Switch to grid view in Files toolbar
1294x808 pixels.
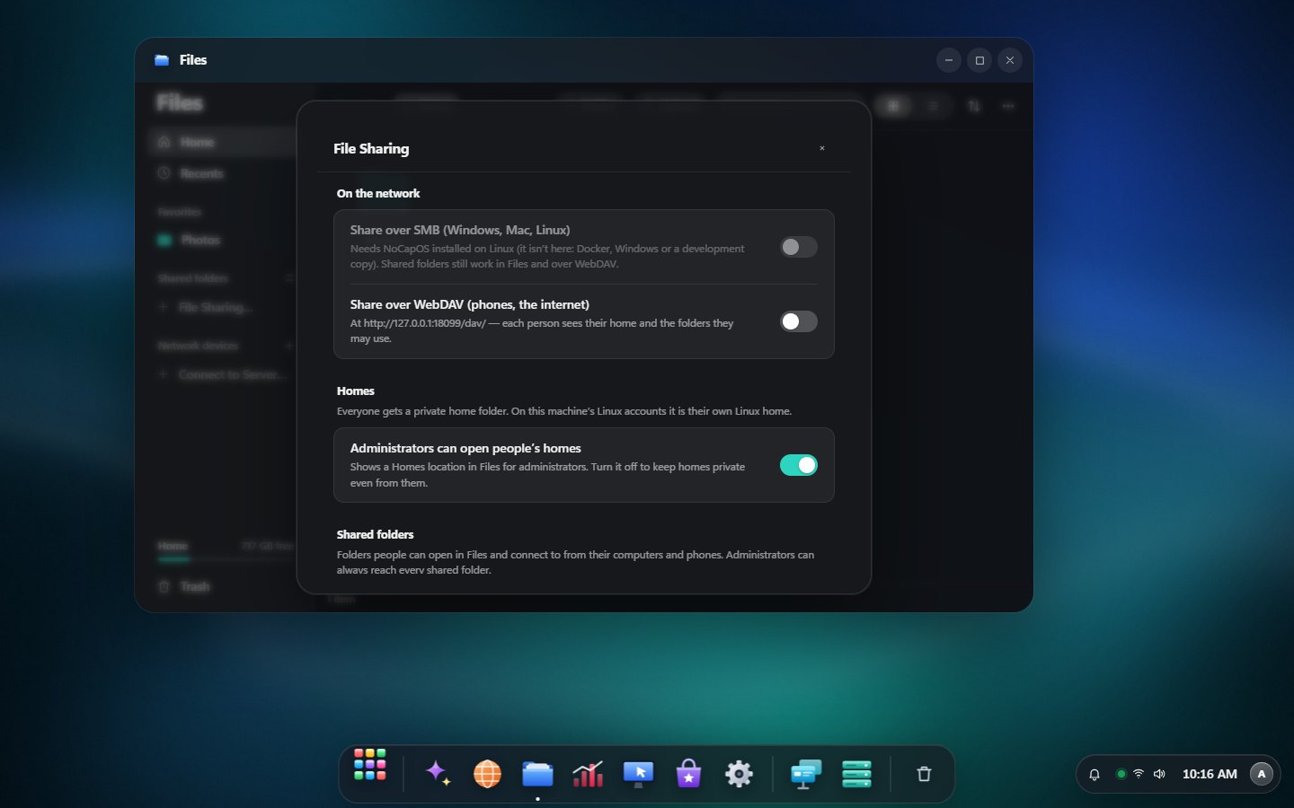[893, 106]
